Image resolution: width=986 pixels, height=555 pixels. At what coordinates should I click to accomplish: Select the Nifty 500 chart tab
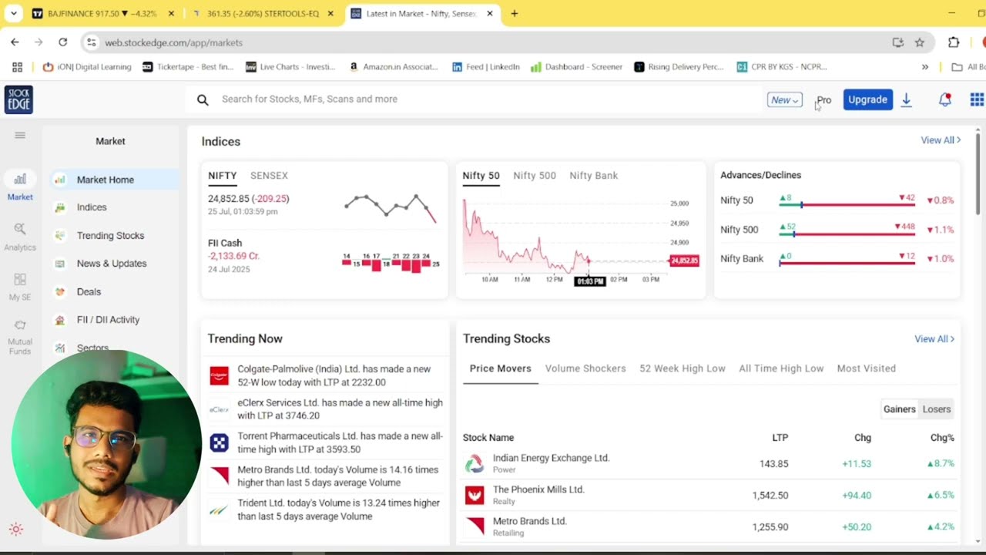point(535,176)
